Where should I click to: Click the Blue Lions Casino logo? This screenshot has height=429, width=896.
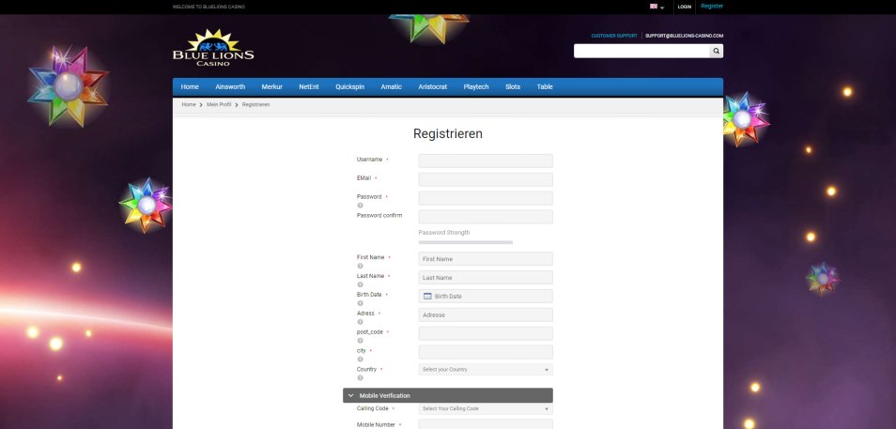213,48
